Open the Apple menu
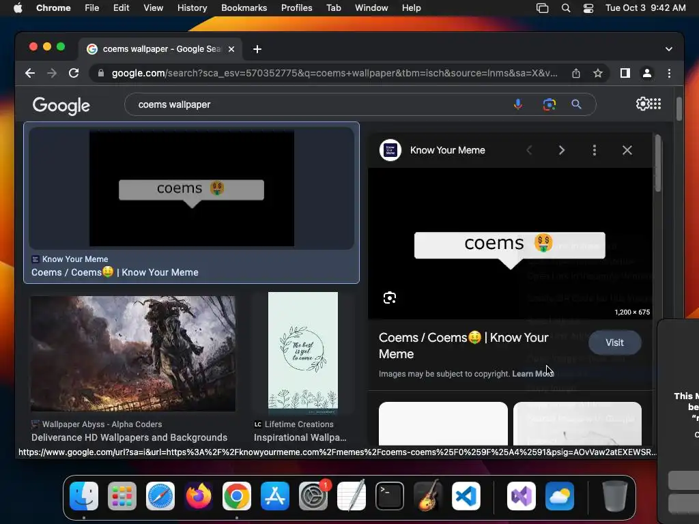 click(x=18, y=8)
